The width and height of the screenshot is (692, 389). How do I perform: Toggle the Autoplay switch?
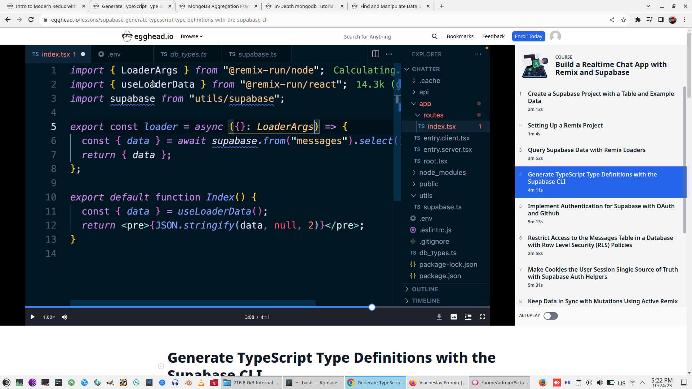point(550,316)
